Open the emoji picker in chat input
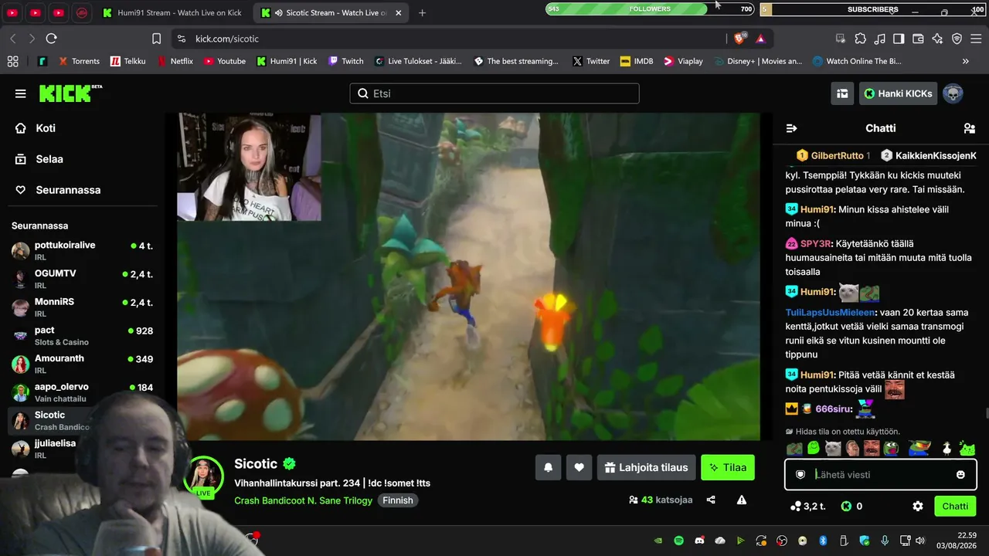The height and width of the screenshot is (556, 989). coord(960,475)
